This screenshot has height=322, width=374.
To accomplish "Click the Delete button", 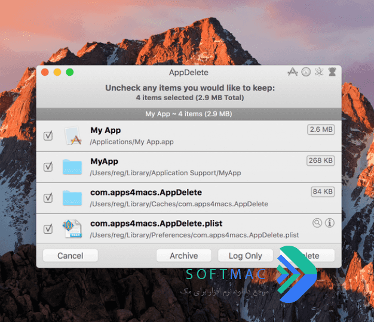I will [308, 256].
